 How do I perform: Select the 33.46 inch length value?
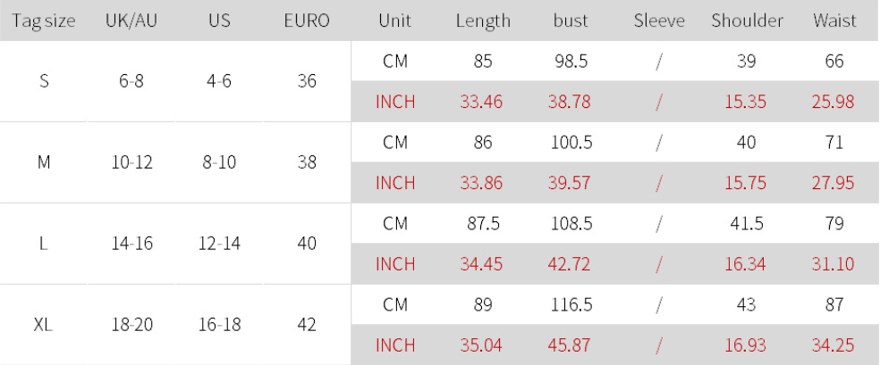point(481,102)
